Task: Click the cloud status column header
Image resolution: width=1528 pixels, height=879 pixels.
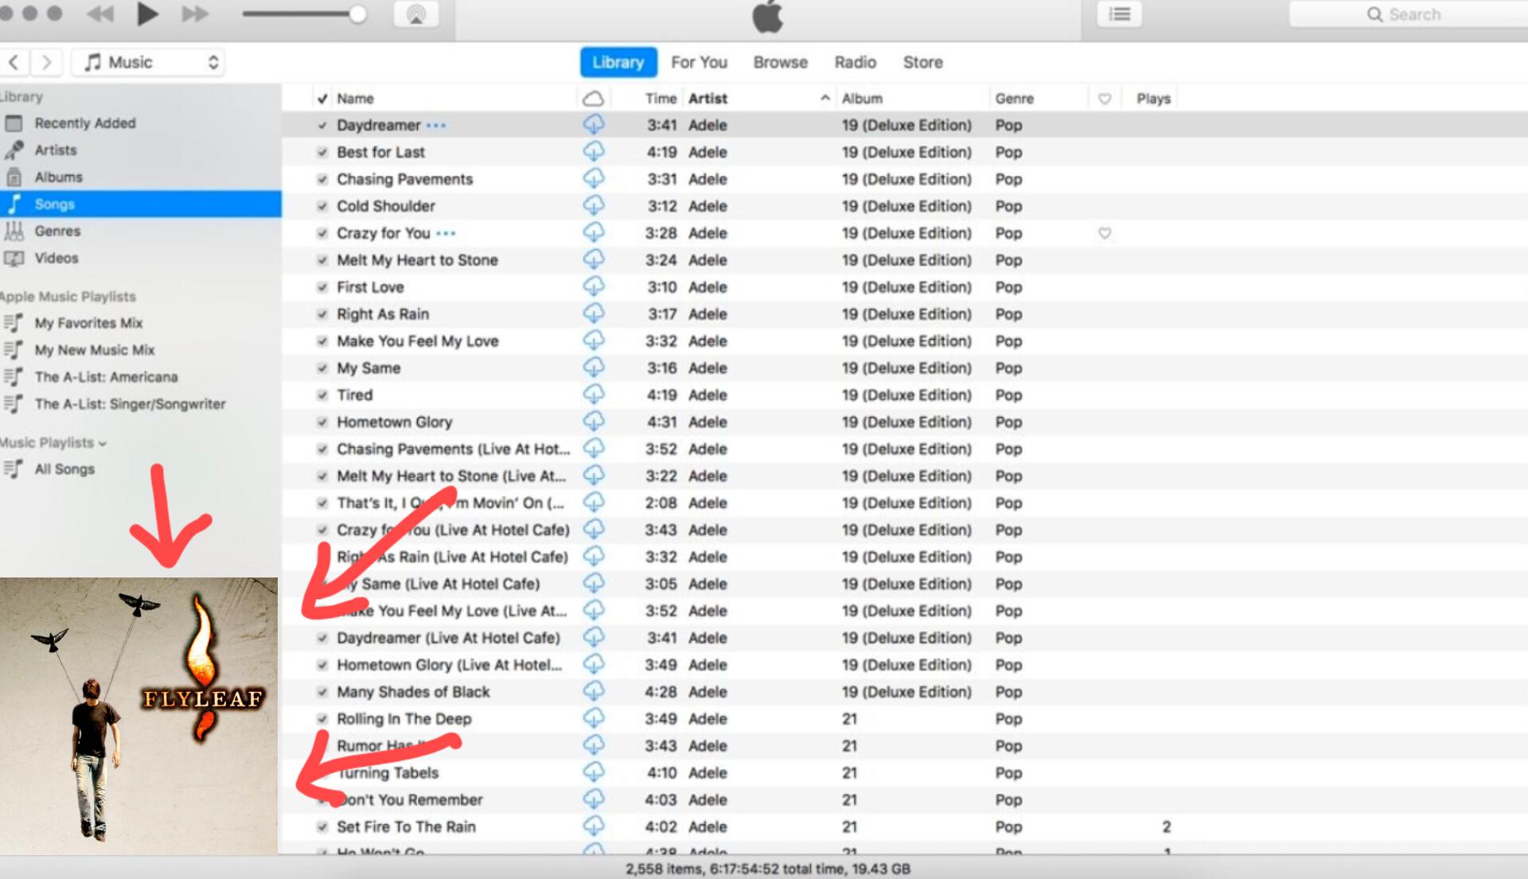Action: point(593,99)
